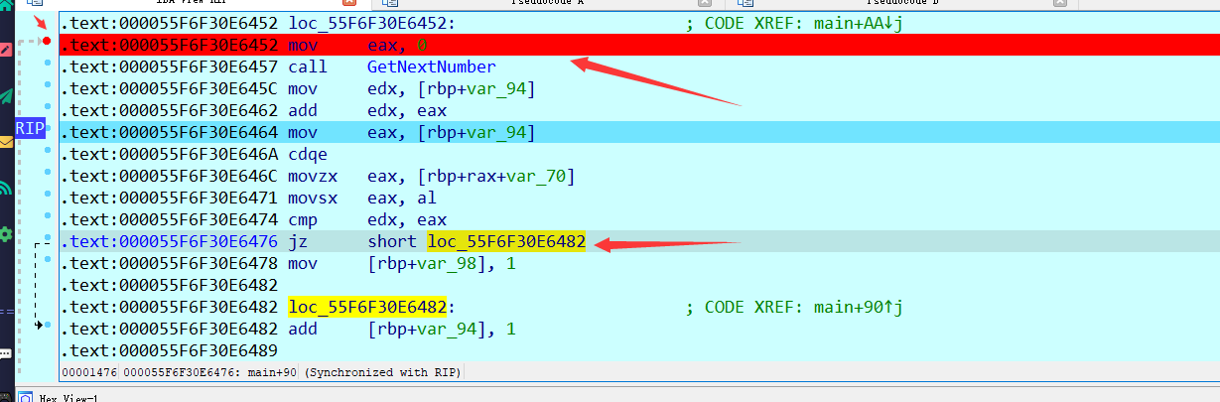
Task: Click the Synchronized with RIP status text
Action: coord(383,372)
